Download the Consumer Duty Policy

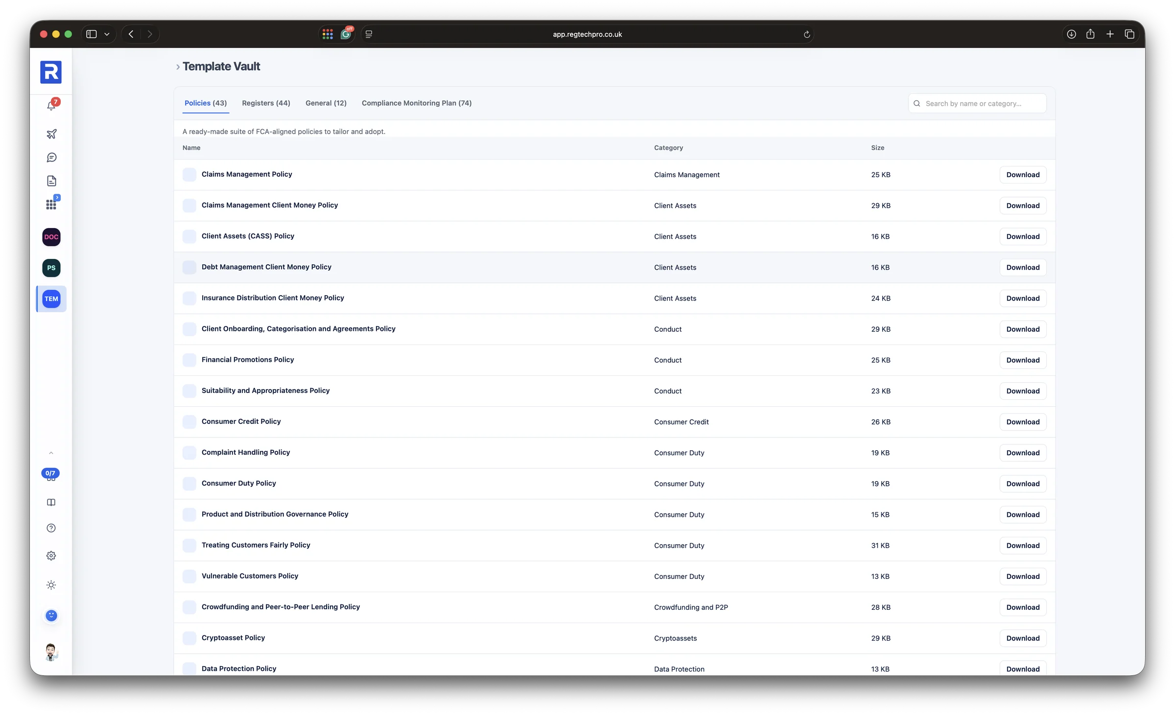(1023, 484)
